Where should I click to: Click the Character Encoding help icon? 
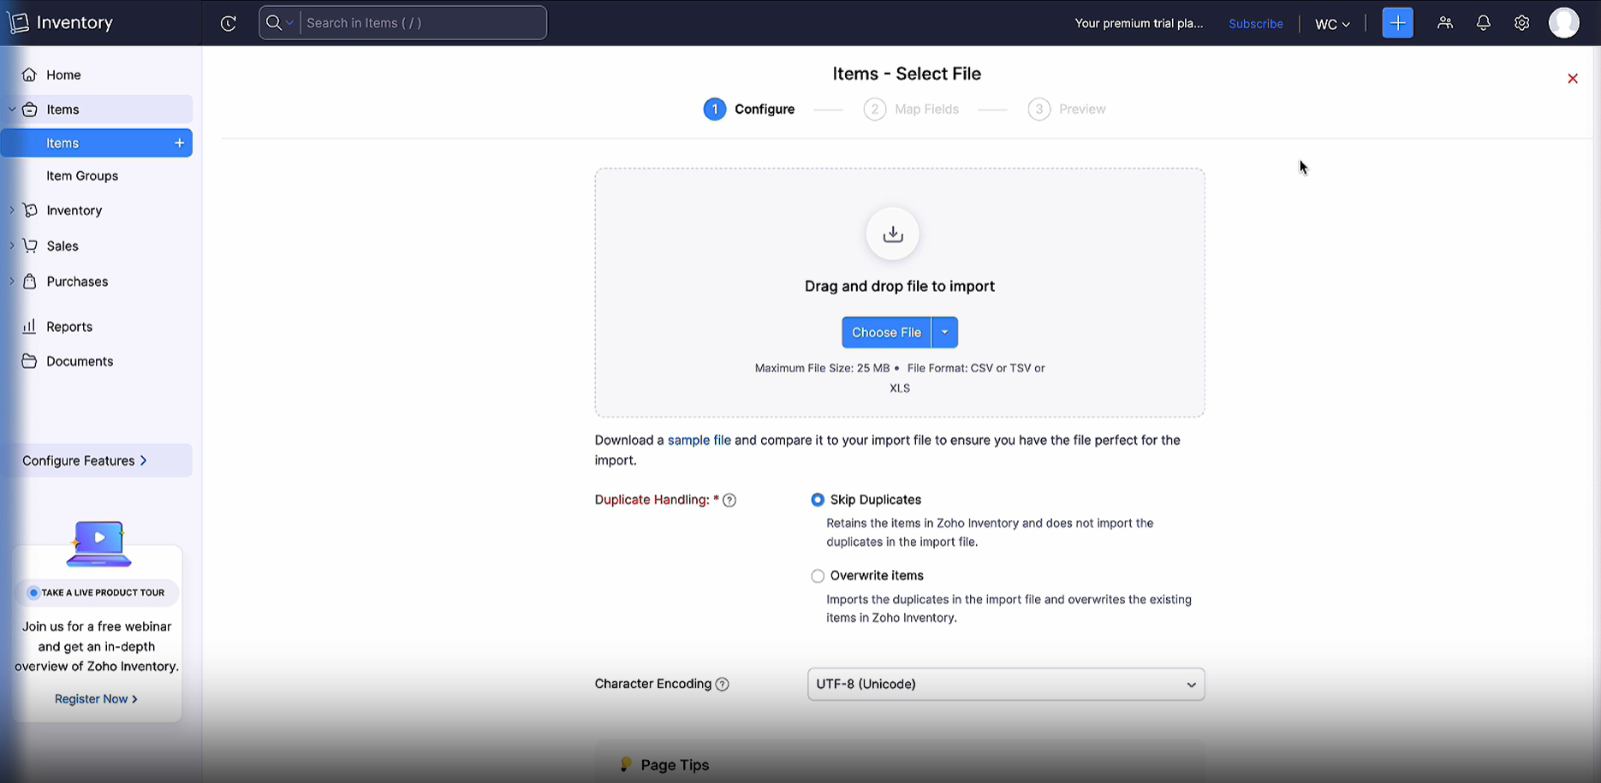coord(723,685)
